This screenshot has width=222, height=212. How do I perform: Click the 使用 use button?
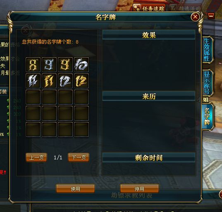(x=75, y=189)
